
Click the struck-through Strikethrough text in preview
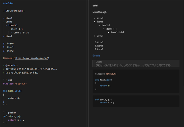coord(99,12)
